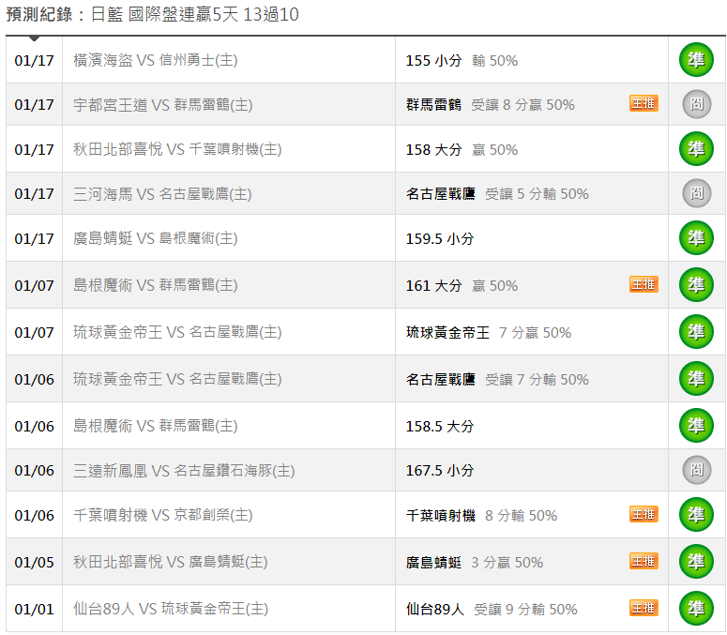Click green 準 icon for 仙台89人 VS 琉球黃金帝王 row
This screenshot has width=727, height=635.
click(696, 608)
